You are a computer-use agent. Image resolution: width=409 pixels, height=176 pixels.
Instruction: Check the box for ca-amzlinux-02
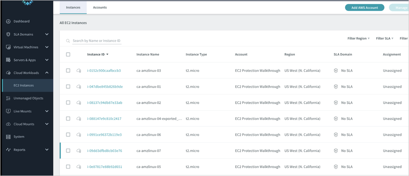tap(68, 102)
